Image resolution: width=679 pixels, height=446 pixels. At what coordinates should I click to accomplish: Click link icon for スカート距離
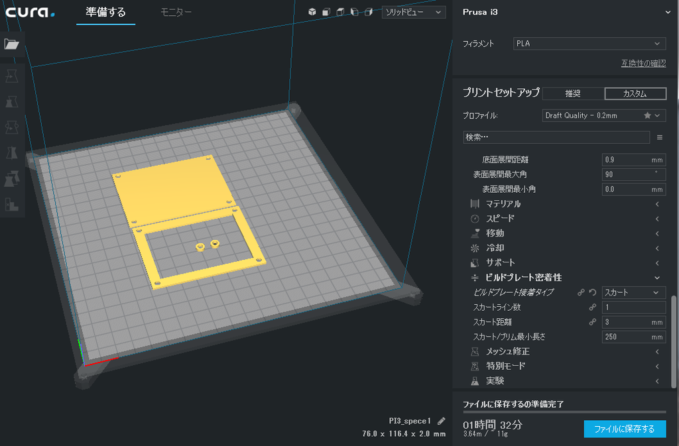tap(593, 322)
